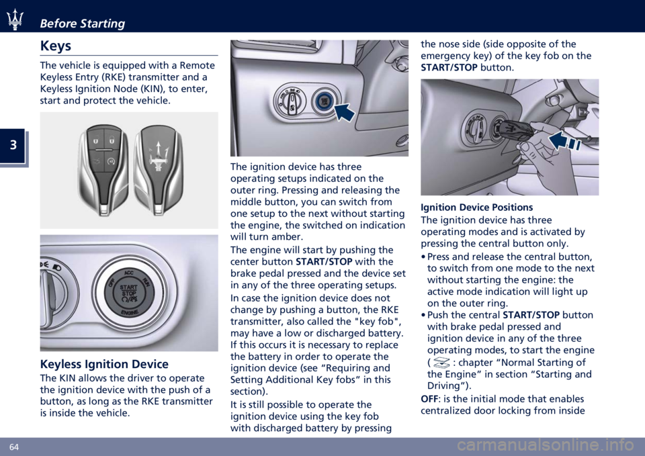This screenshot has width=645, height=456.
Task: Click the START STOP button in close-up photo
Action: point(129,293)
